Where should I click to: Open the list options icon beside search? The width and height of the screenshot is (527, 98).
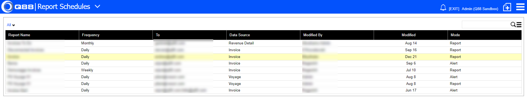[x=519, y=25]
